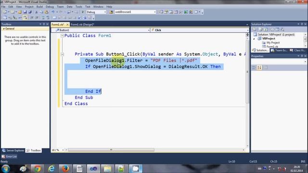The width and height of the screenshot is (308, 173).
Task: Open the Error List panel
Action: [x=9, y=157]
